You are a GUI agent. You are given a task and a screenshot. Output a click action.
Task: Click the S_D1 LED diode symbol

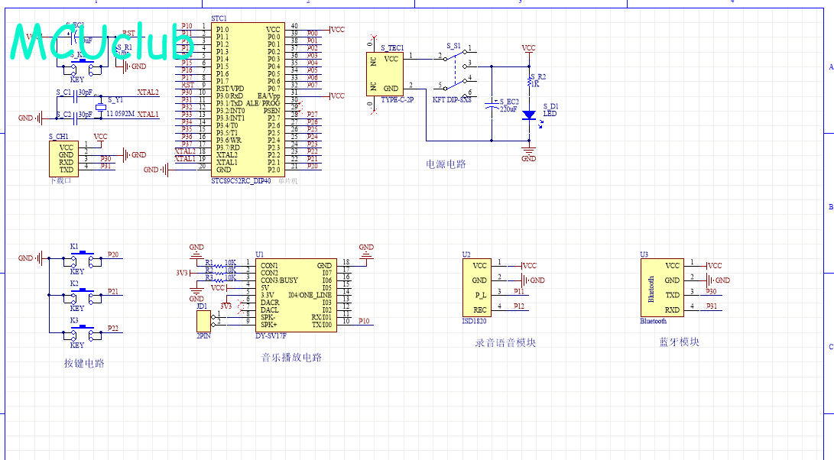(528, 115)
